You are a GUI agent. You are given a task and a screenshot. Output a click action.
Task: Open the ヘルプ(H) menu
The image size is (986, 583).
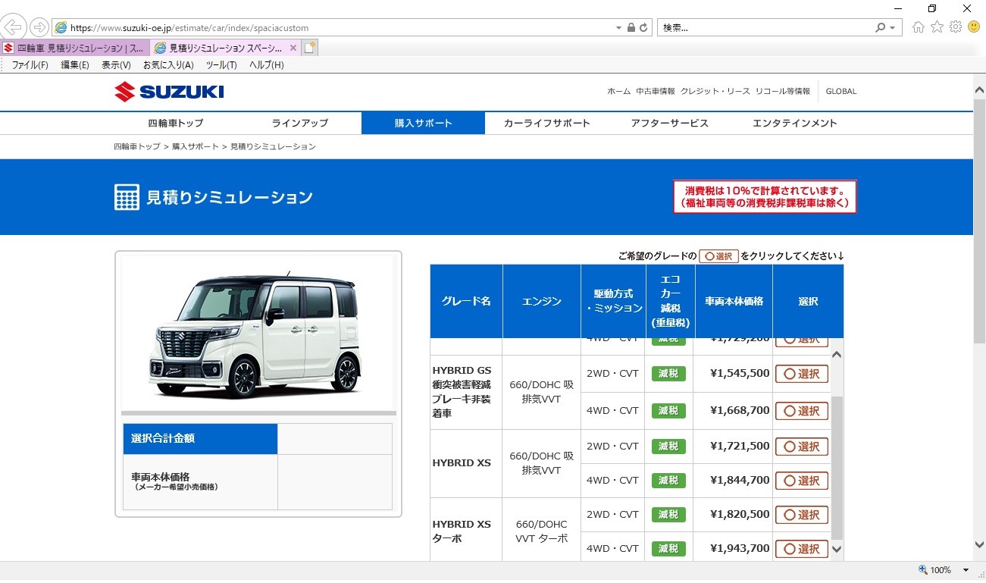266,65
